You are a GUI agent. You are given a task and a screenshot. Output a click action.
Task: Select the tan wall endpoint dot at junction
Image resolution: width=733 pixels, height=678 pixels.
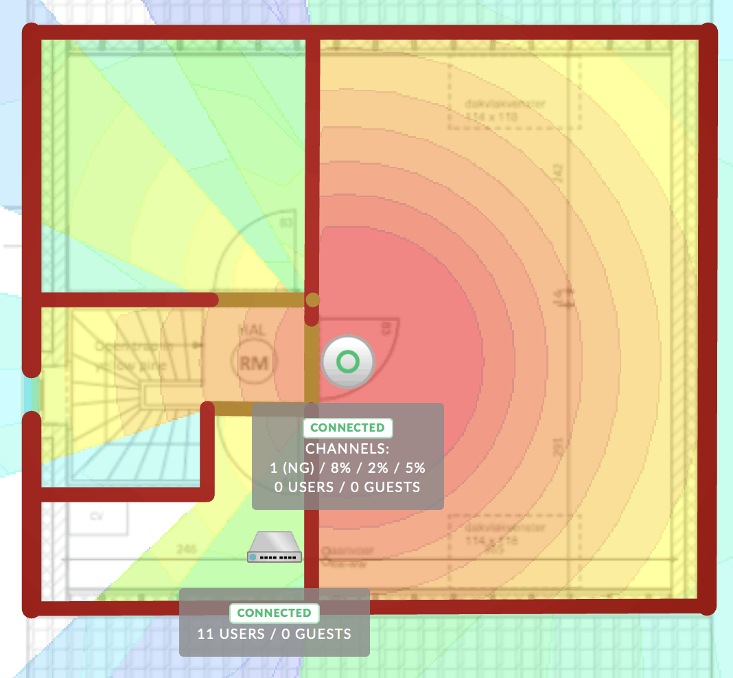[313, 299]
